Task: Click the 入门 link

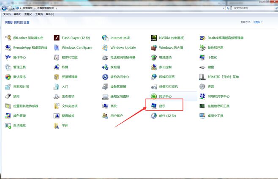Action: 65,86
